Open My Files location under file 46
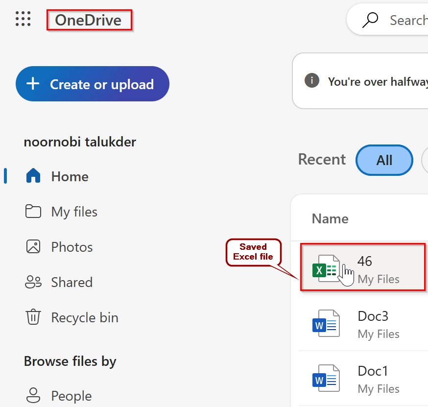The image size is (428, 407). tap(379, 279)
